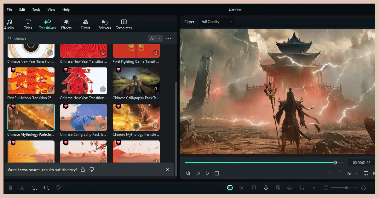Toggle the AI assistant feature
Screen dimensions: 379x198
230,188
